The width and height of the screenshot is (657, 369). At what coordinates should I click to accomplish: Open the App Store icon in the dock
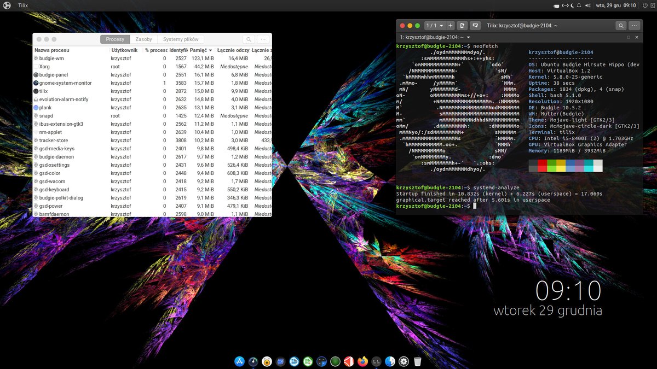[x=239, y=361]
